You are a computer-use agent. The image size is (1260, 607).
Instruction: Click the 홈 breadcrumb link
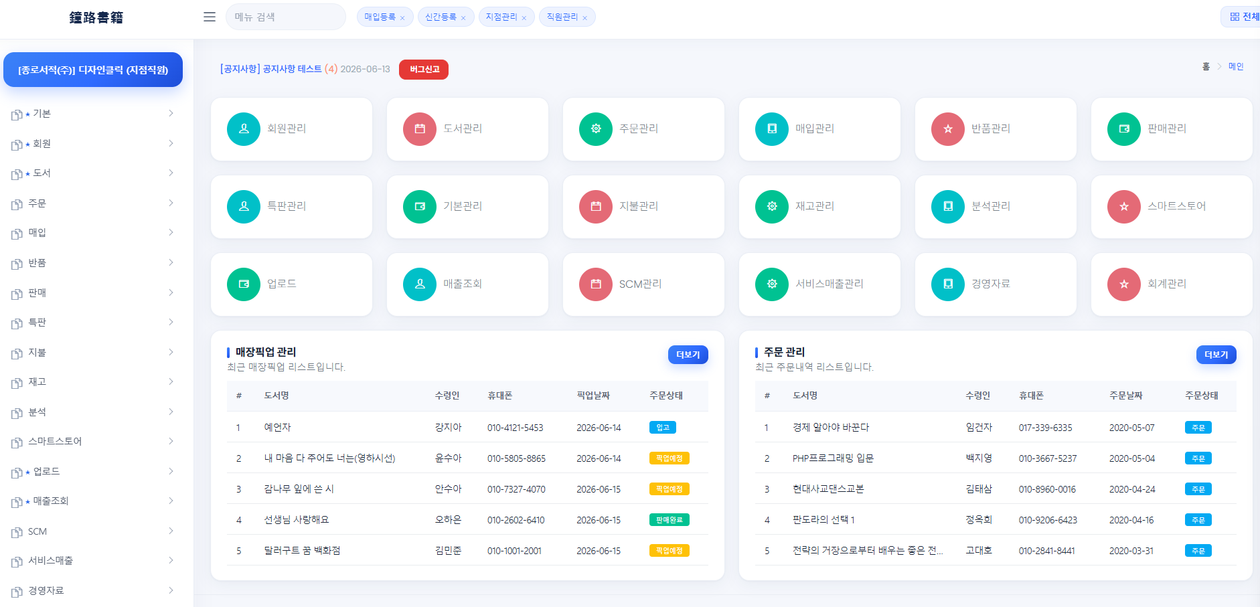[x=1206, y=66]
